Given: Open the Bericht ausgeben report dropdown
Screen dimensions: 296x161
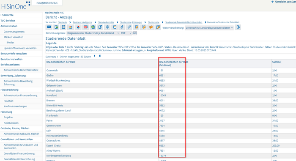Looking at the screenshot, I should [93, 33].
